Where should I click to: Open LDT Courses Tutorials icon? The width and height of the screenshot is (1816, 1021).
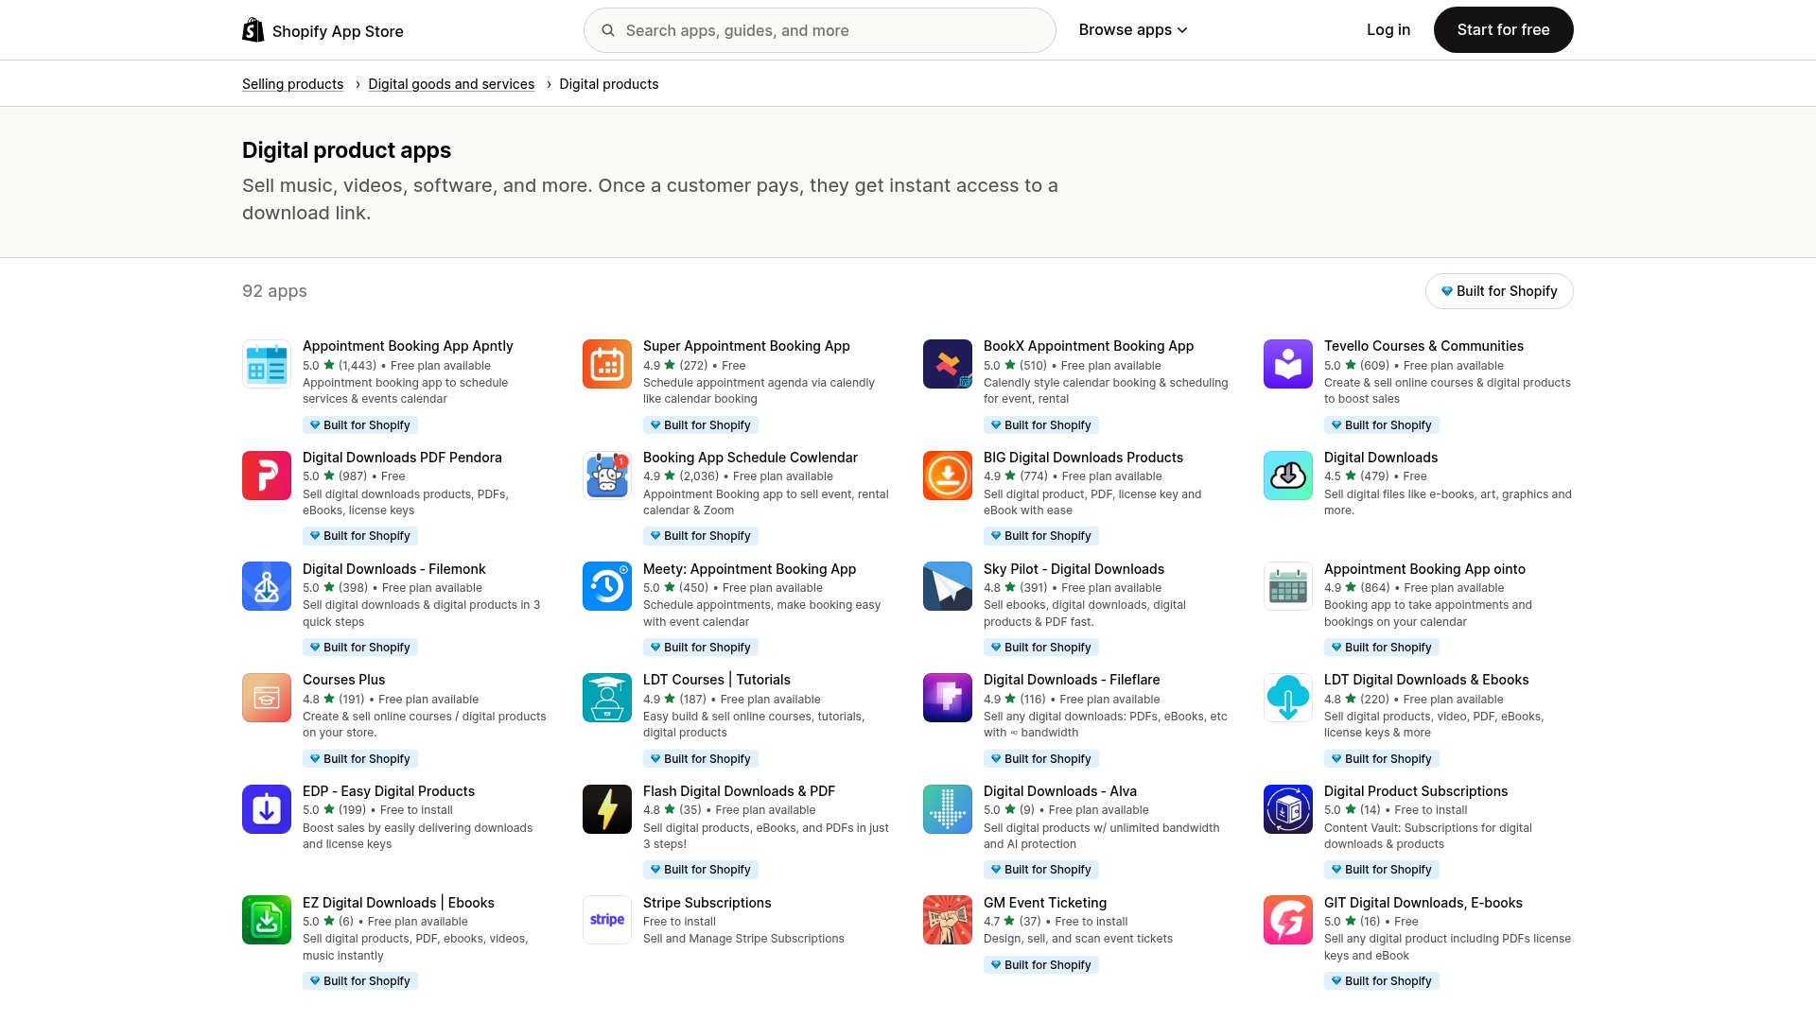[x=607, y=698]
